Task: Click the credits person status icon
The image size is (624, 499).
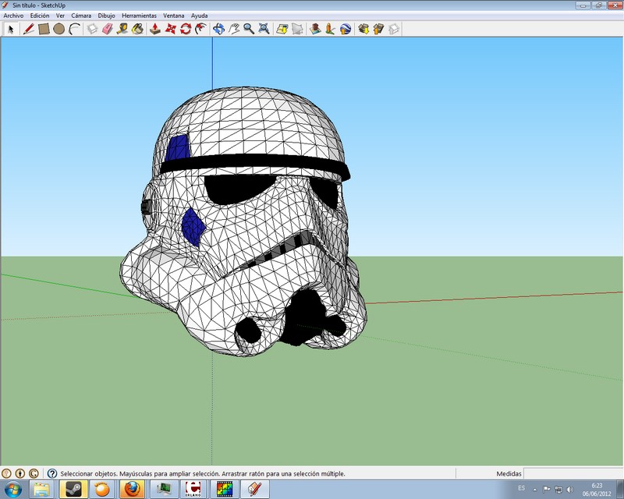Action: (20, 473)
